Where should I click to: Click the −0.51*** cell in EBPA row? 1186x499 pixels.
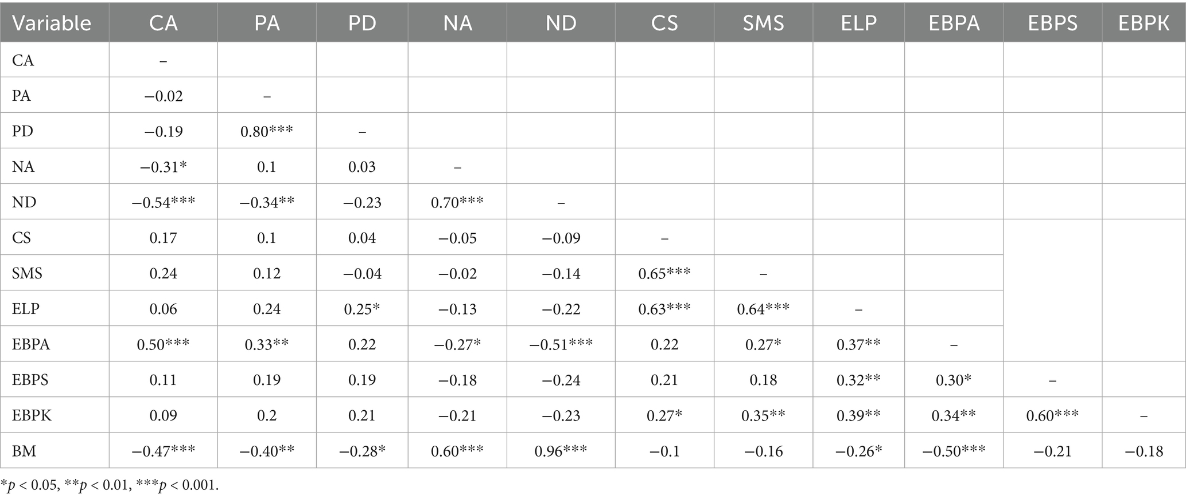click(561, 344)
